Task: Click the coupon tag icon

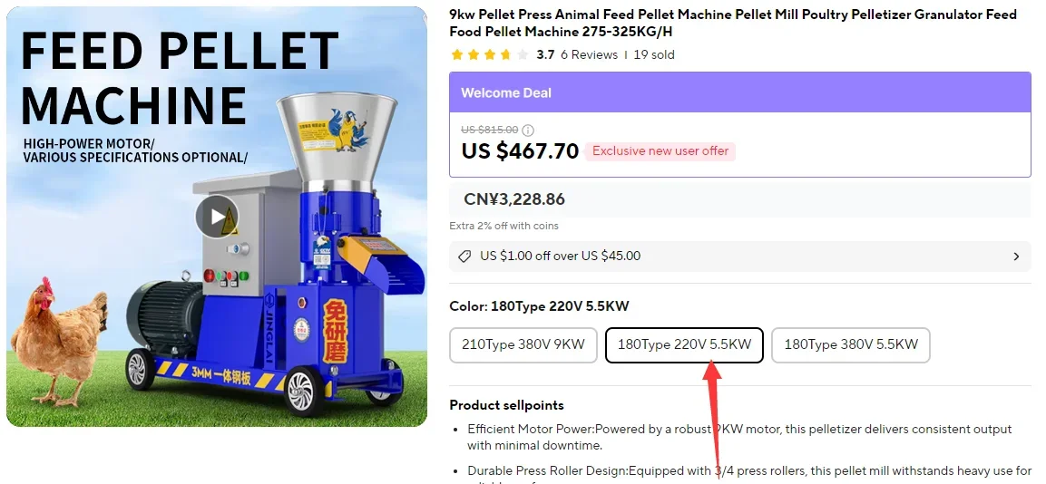Action: 464,257
